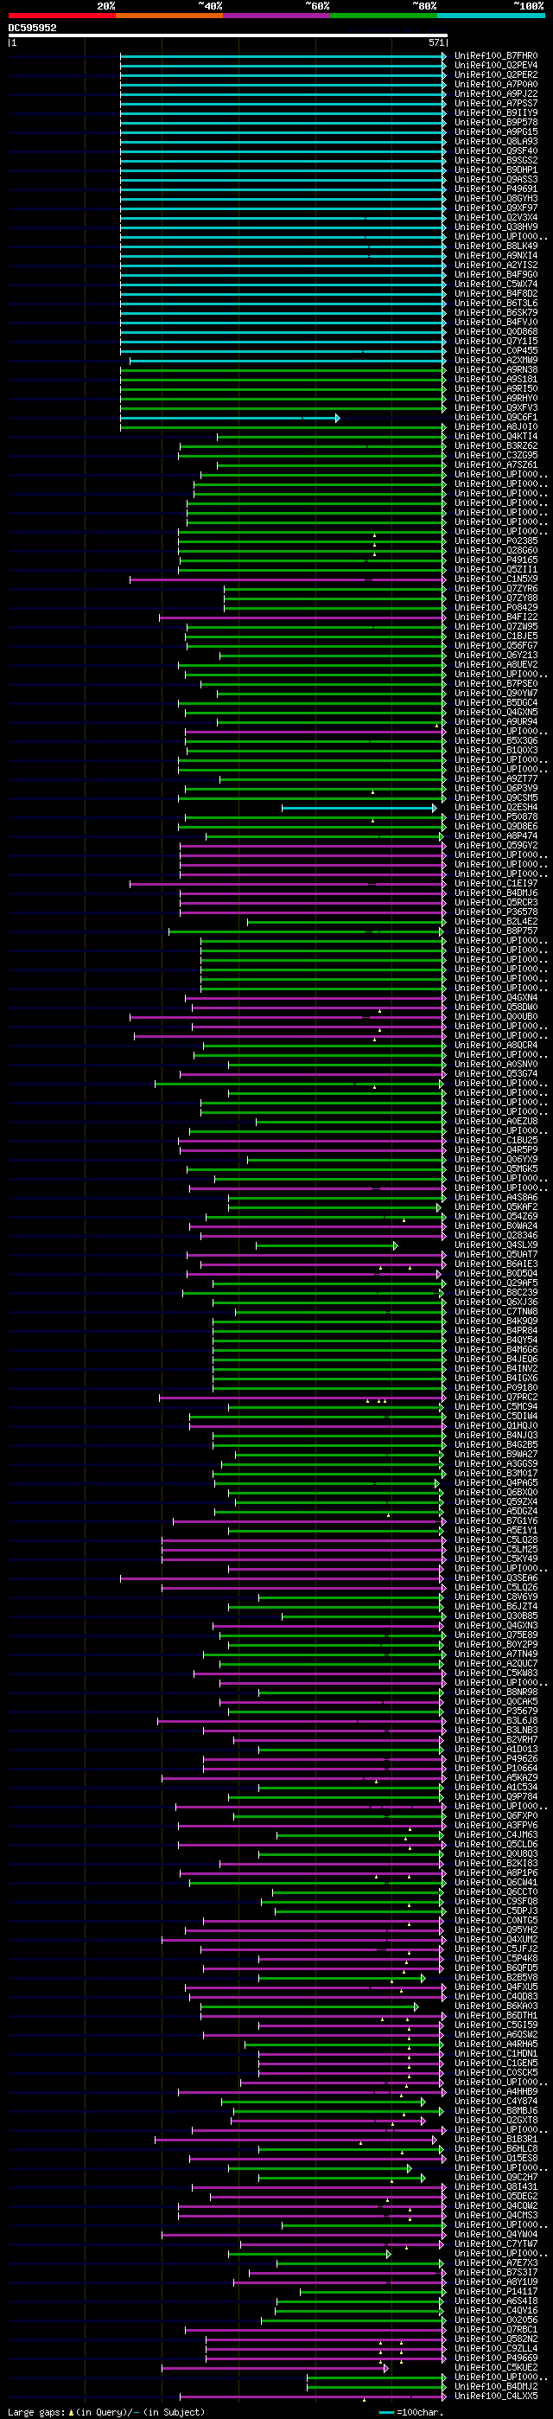Image resolution: width=553 pixels, height=2419 pixels.
Task: Select the UniRef100_Q6CW41 label
Action: pos(497,1883)
